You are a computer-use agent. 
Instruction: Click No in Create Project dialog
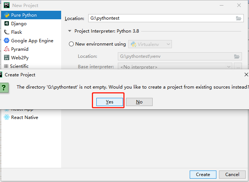coord(139,102)
